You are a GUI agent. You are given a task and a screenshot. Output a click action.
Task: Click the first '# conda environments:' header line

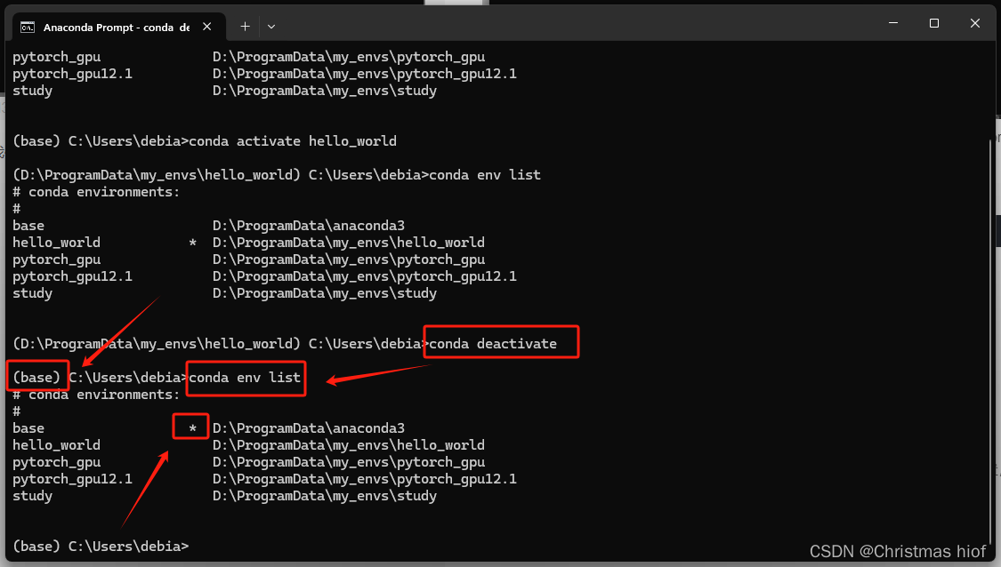coord(96,192)
